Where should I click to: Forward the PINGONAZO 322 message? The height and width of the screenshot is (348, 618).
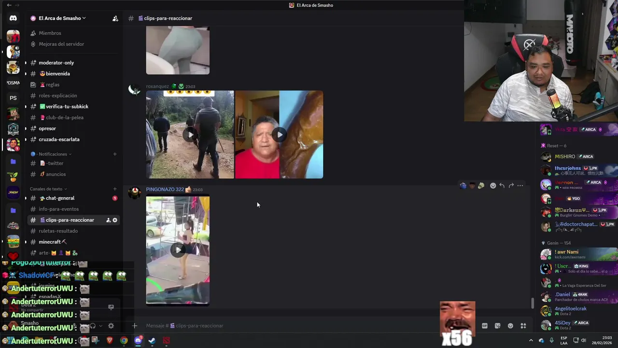(x=511, y=186)
